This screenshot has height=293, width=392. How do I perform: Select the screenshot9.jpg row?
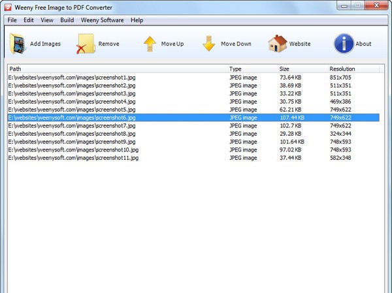193,142
